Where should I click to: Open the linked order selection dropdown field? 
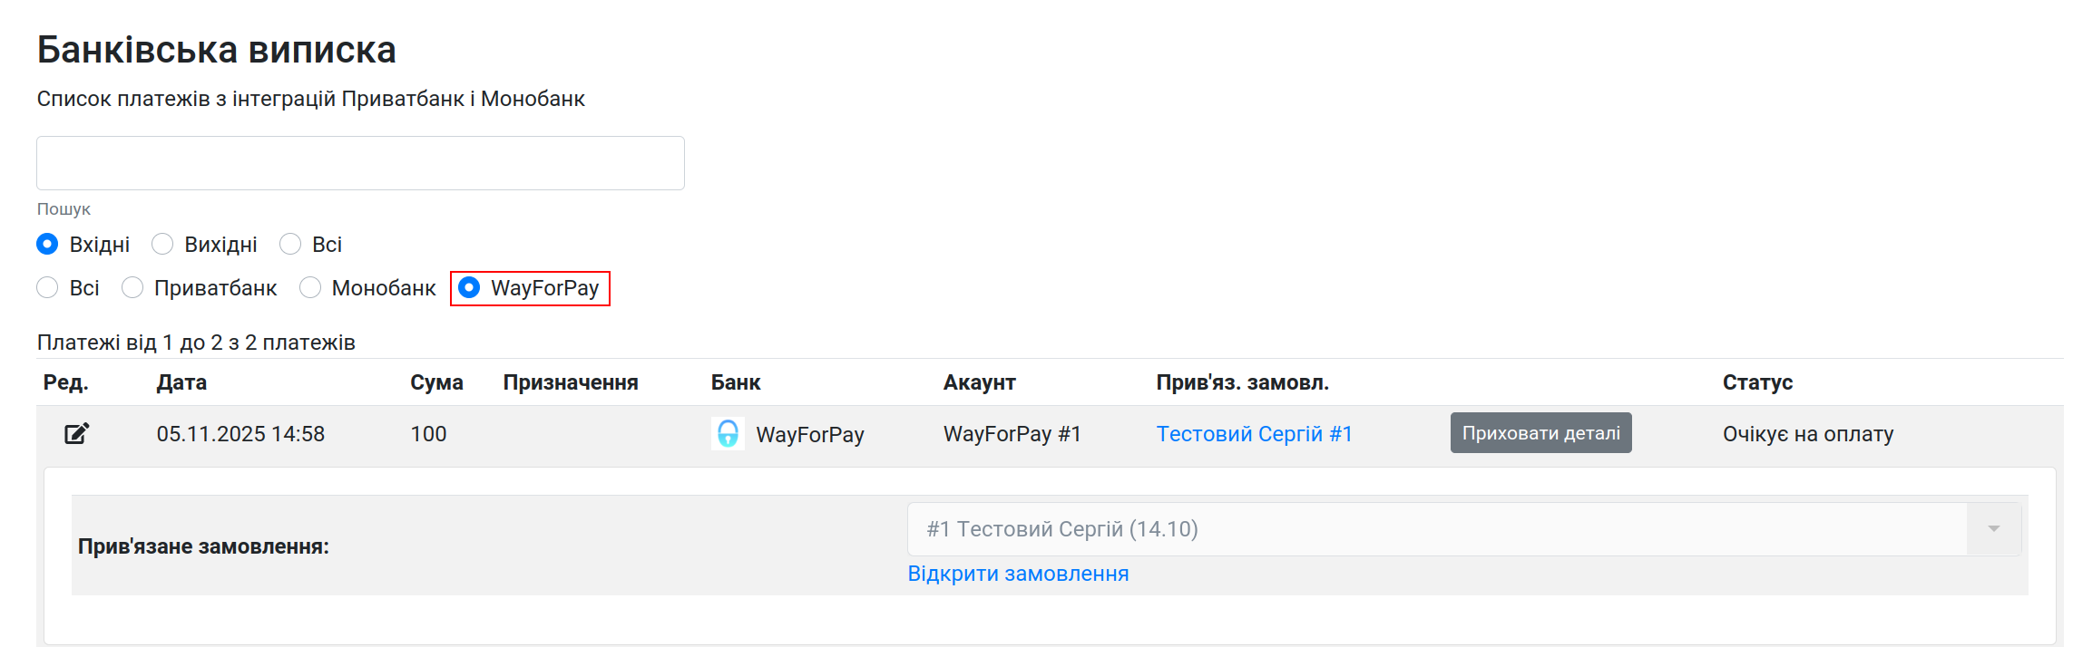click(x=1433, y=529)
